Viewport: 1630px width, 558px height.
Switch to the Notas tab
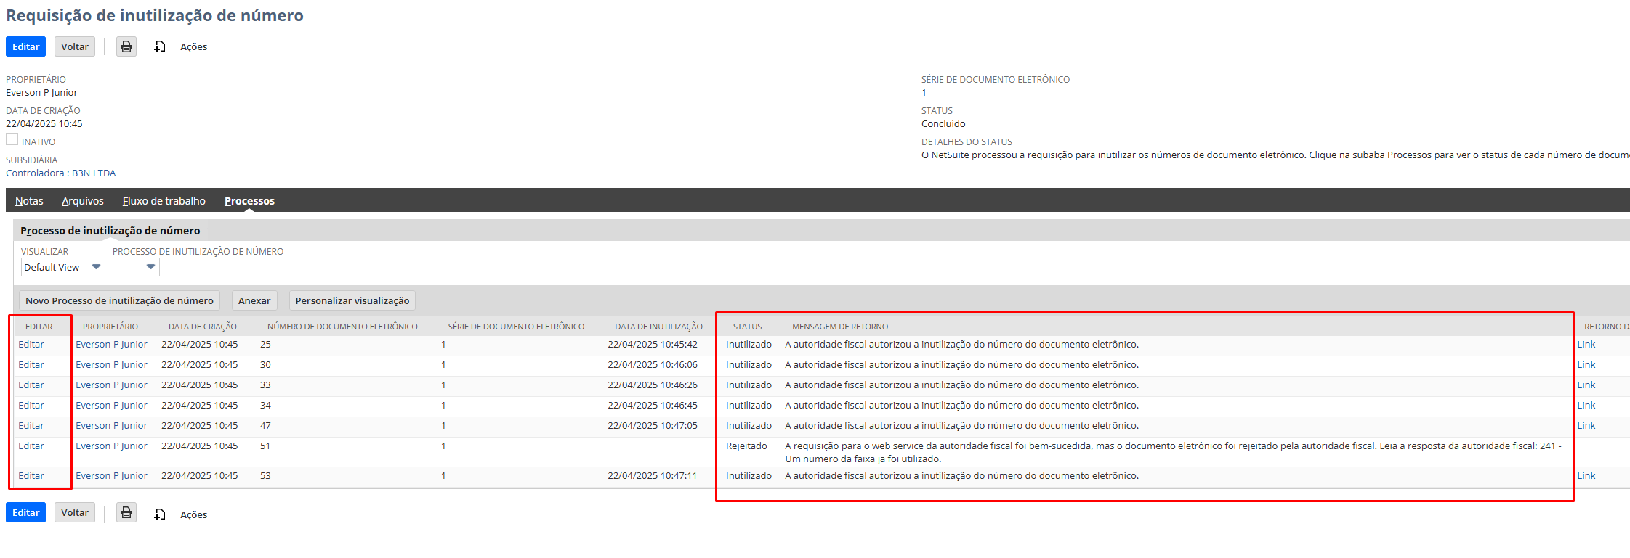pos(29,201)
